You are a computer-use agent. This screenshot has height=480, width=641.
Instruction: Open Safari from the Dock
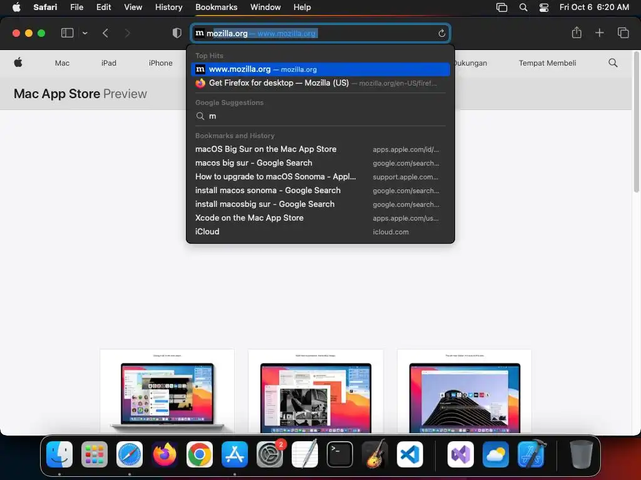pos(130,454)
